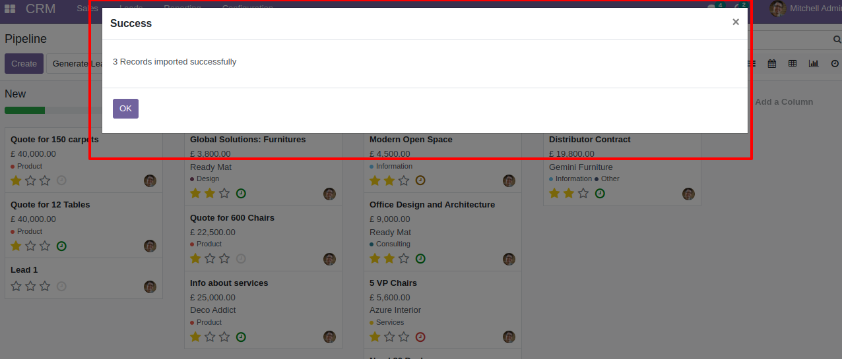Image resolution: width=842 pixels, height=359 pixels.
Task: Open activity clock on Lead 1 card
Action: (x=61, y=286)
